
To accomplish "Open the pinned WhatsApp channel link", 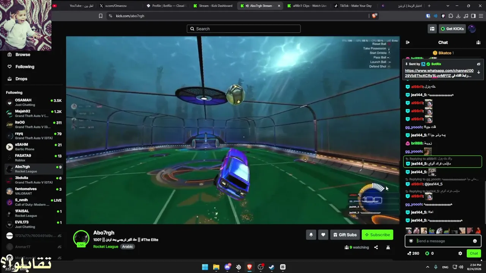I will [439, 73].
